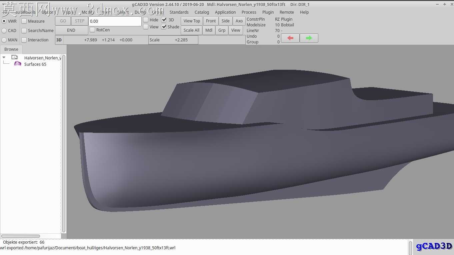Open the Help menu
The height and width of the screenshot is (255, 454).
coord(304,12)
